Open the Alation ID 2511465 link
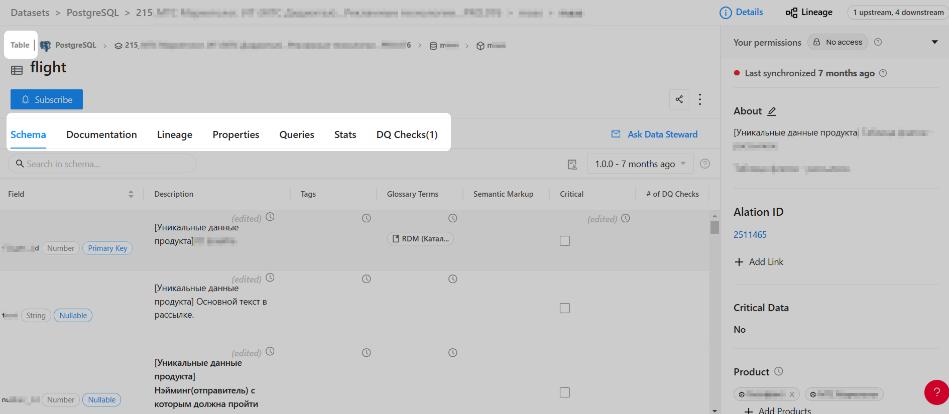This screenshot has width=949, height=414. tap(750, 235)
